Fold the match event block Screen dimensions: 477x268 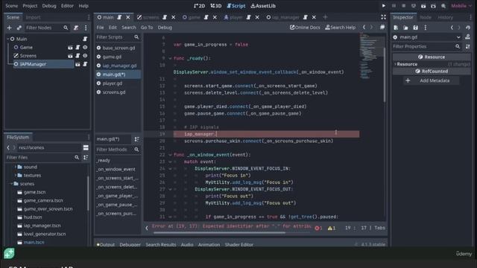[170, 162]
